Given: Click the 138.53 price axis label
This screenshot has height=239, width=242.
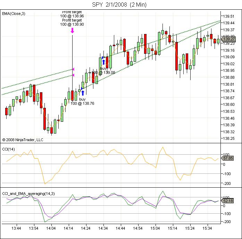Looking at the screenshot, I should [x=228, y=111].
